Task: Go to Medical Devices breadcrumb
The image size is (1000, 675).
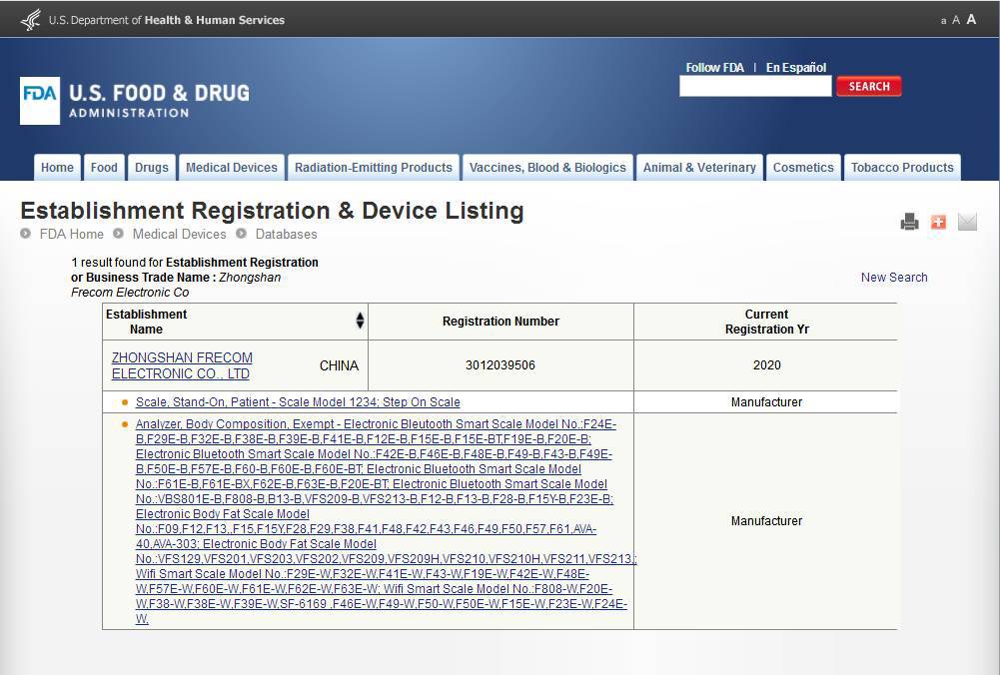Action: [x=179, y=234]
